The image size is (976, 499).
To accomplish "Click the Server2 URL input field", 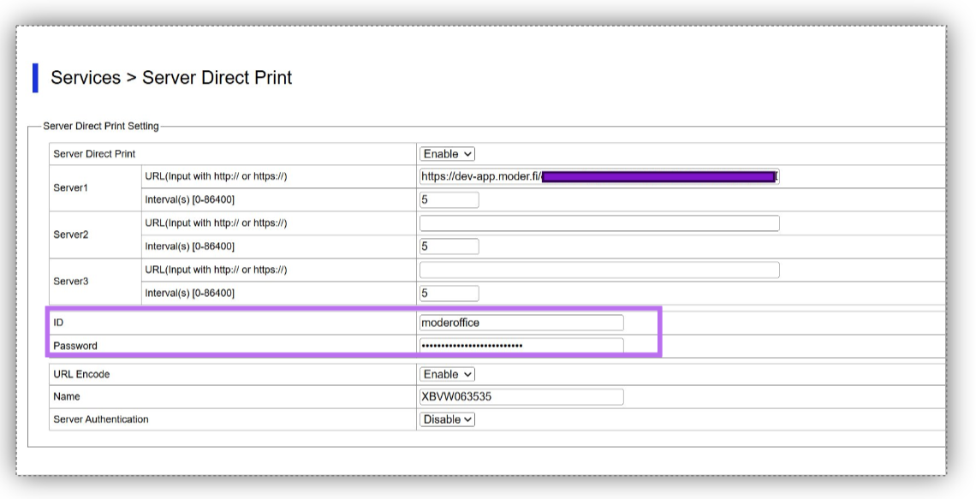I will click(x=599, y=223).
